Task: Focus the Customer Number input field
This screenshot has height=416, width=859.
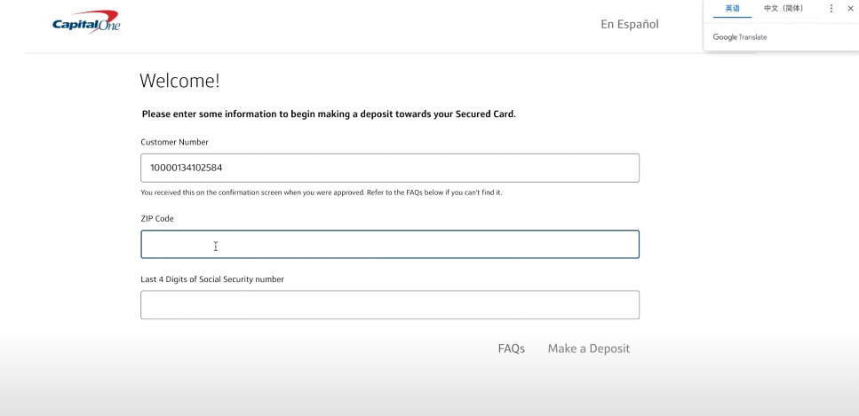Action: 390,168
